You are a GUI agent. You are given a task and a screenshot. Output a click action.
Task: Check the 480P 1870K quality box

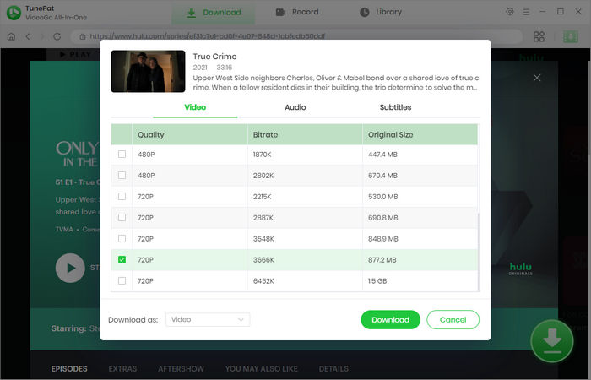(x=122, y=155)
